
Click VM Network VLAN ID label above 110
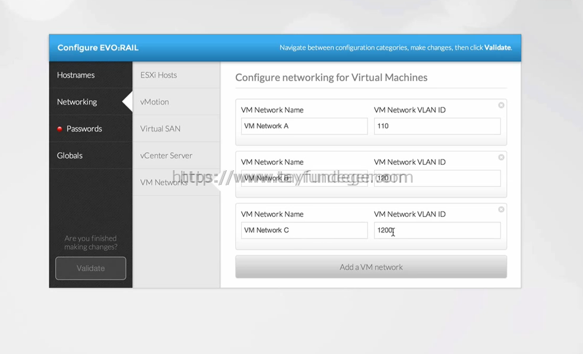click(410, 110)
